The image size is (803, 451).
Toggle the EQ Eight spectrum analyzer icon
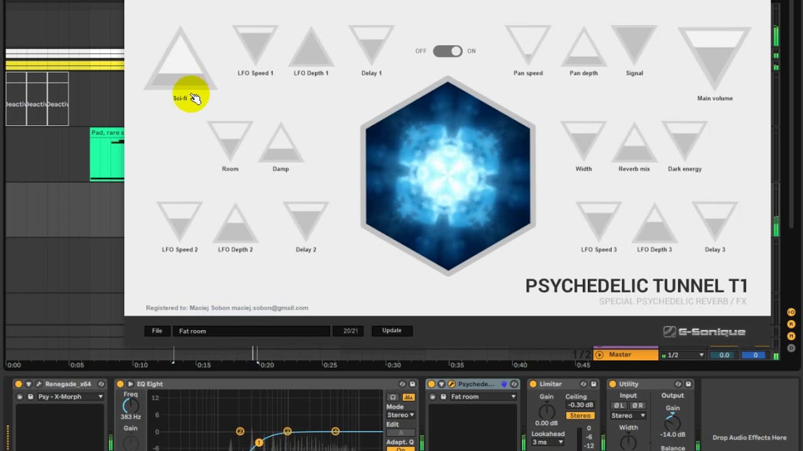click(408, 397)
